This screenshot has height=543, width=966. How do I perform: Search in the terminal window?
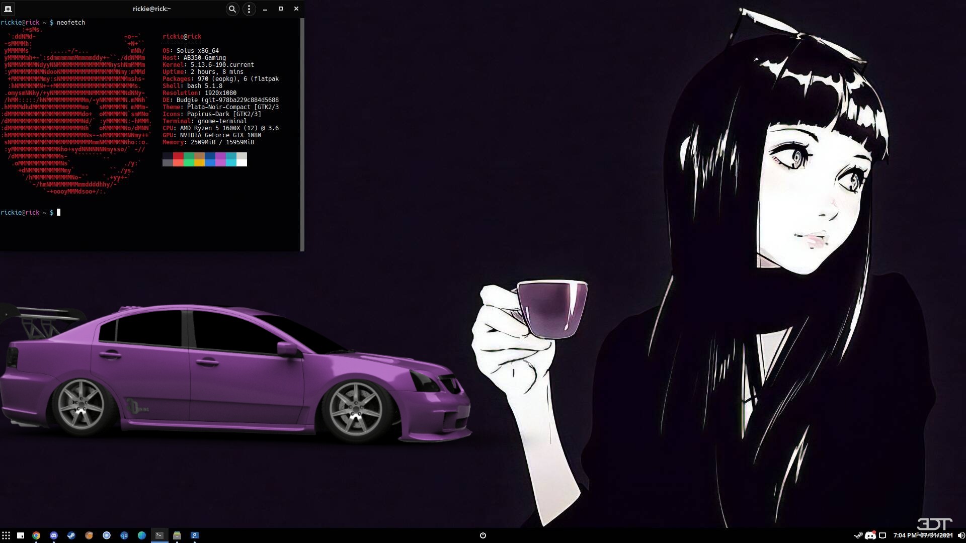click(x=232, y=9)
